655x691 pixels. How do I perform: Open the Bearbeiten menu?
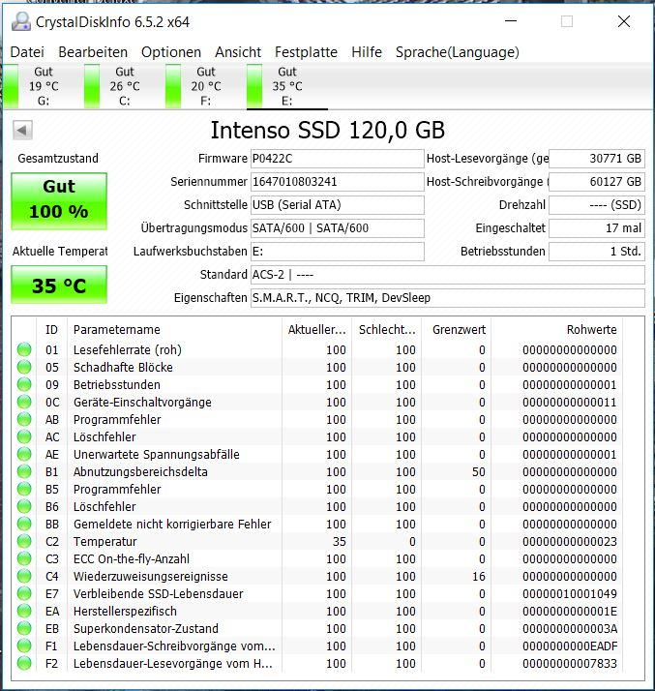93,52
